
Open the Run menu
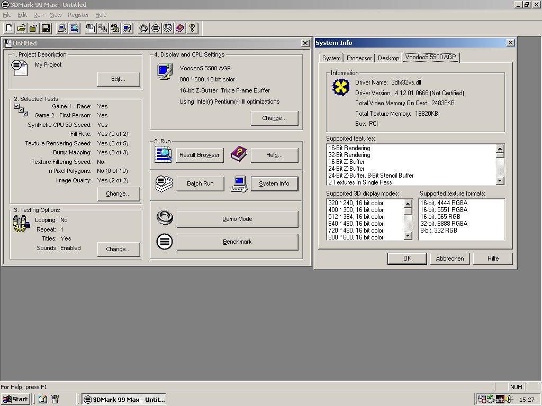point(39,15)
